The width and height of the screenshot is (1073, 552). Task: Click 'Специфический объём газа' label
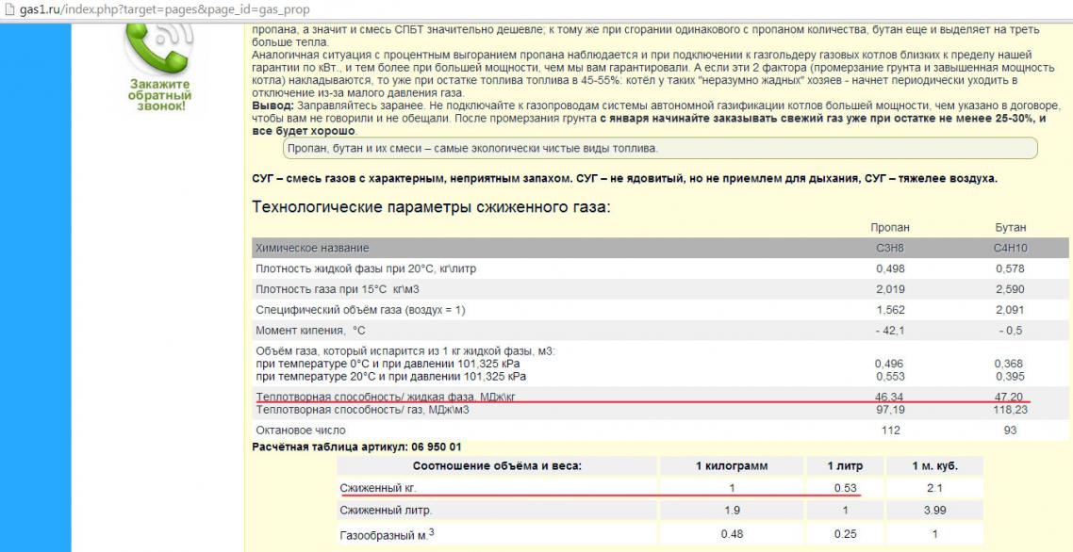pyautogui.click(x=360, y=310)
